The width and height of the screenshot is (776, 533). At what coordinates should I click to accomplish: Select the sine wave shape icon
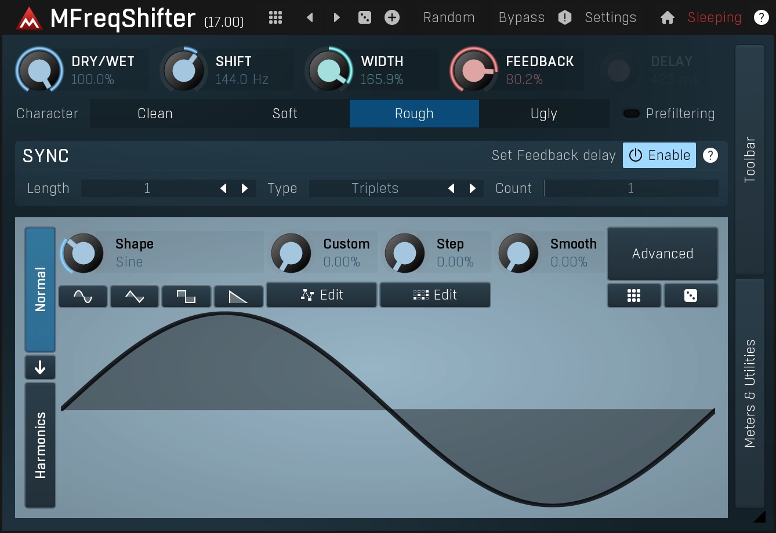pyautogui.click(x=82, y=296)
